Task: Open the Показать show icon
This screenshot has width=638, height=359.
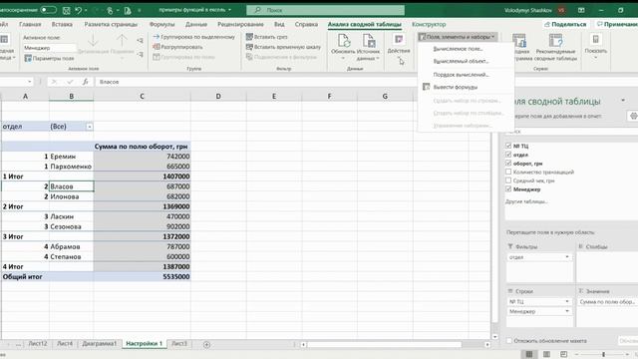Action: coord(595,40)
